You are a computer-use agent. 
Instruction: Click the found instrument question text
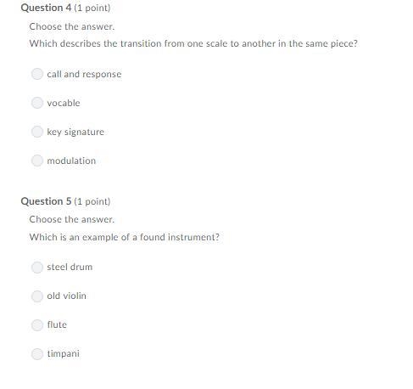tap(125, 237)
